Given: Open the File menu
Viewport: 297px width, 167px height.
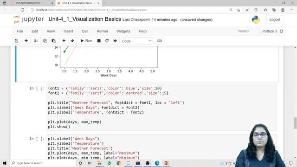Looking at the screenshot, I should click(19, 31).
